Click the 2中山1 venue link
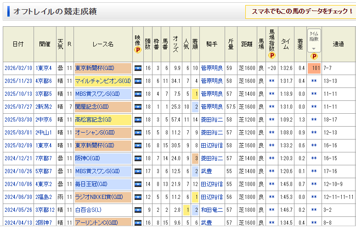The image size is (356, 227). 44,133
